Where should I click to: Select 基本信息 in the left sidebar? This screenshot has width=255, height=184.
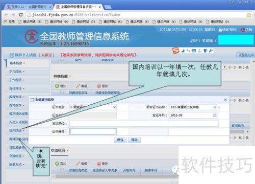coord(16,63)
